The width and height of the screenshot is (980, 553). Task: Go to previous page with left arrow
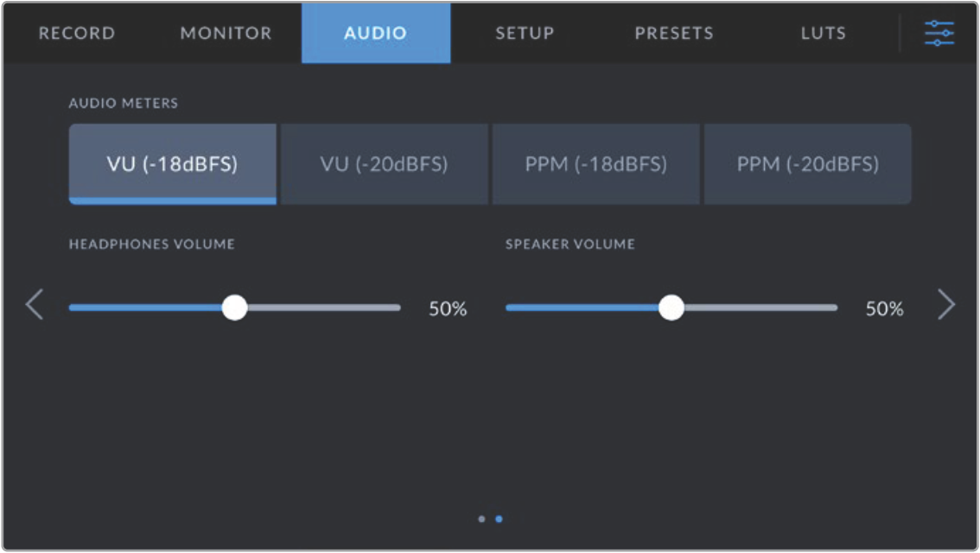[34, 305]
